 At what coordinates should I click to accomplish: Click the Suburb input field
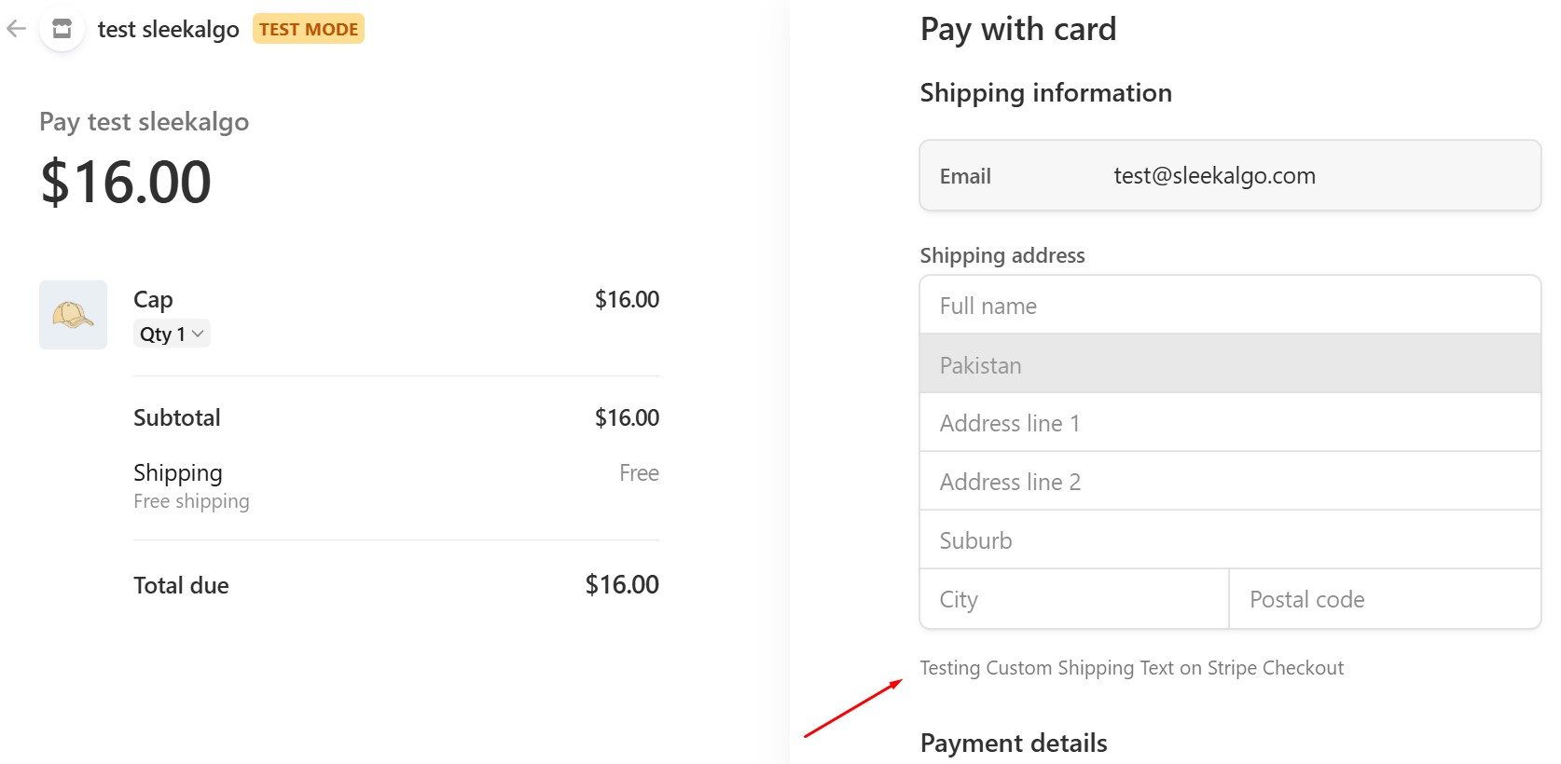pos(1229,540)
